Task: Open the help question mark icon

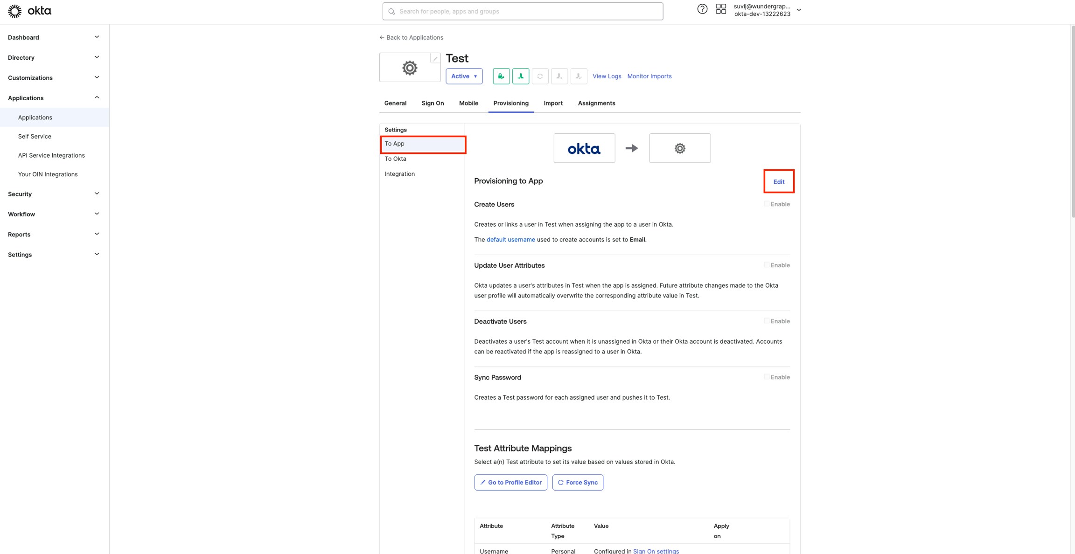Action: pos(702,8)
